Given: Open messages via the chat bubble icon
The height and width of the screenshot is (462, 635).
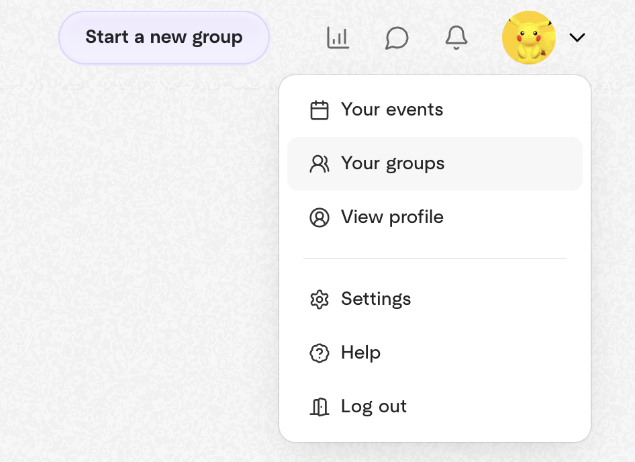Looking at the screenshot, I should 397,38.
